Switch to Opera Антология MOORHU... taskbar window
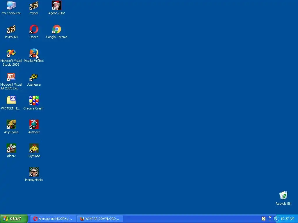Image resolution: width=298 pixels, height=223 pixels. (54, 219)
